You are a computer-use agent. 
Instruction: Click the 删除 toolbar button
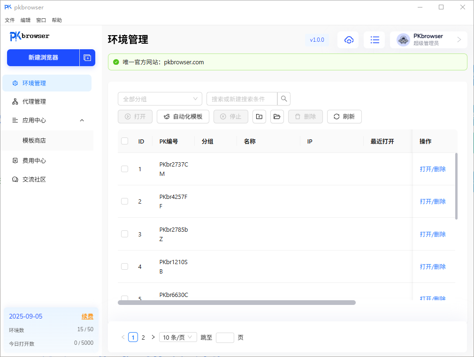tap(306, 117)
